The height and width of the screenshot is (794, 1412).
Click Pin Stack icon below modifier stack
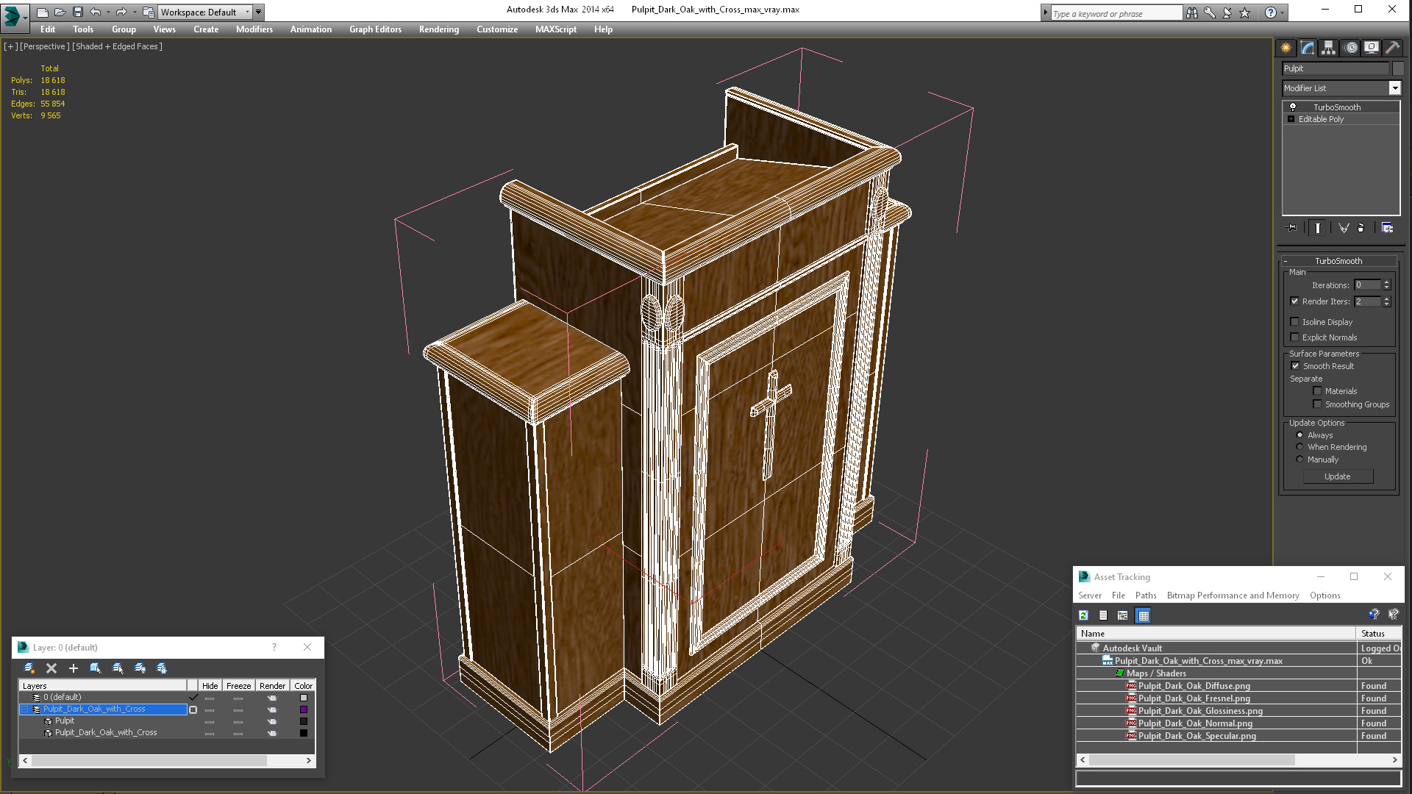1292,228
